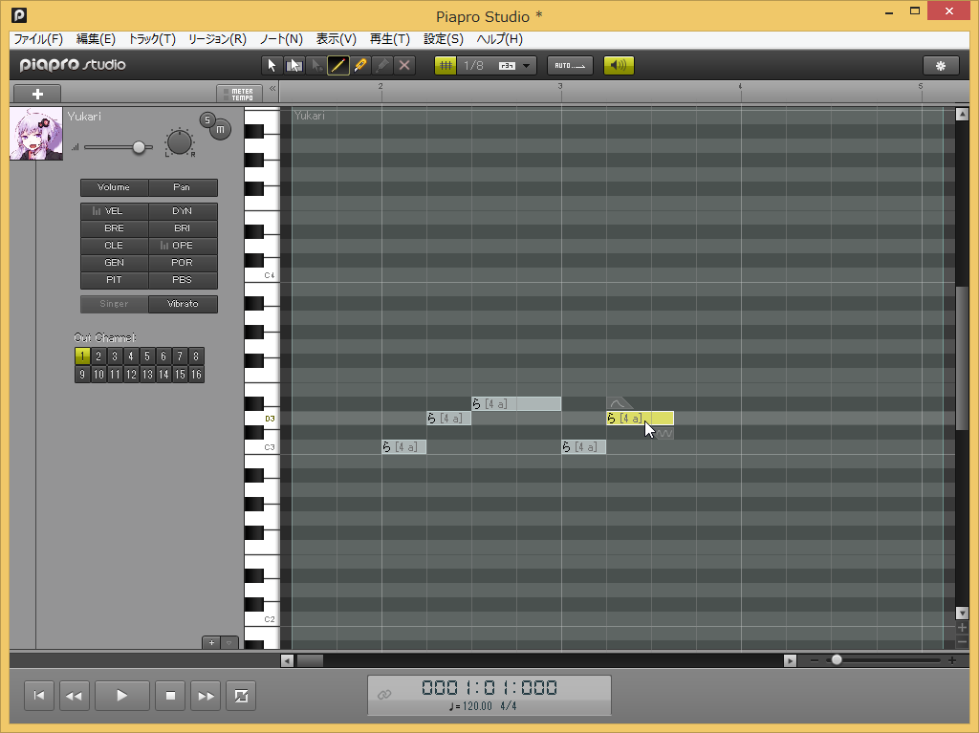Open the METER TEMPO panel
The height and width of the screenshot is (733, 979).
[x=240, y=94]
